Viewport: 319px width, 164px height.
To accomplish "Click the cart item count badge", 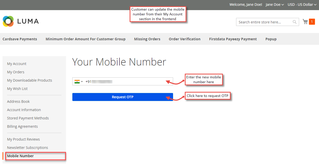I will [313, 22].
